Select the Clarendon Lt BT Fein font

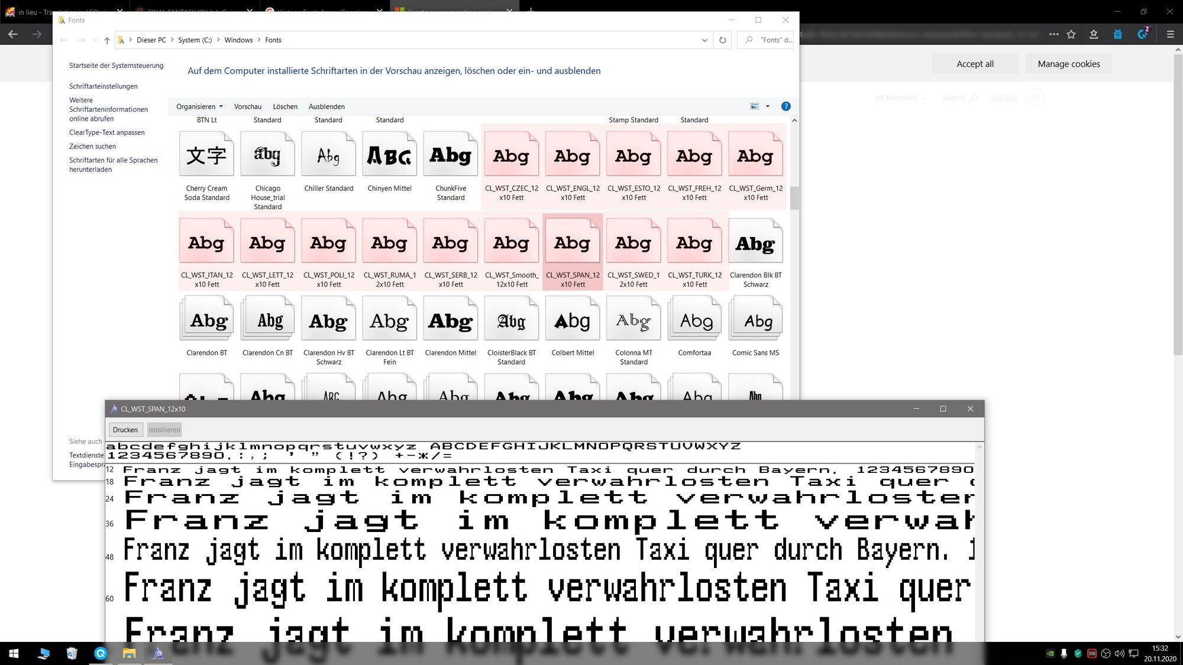coord(389,319)
